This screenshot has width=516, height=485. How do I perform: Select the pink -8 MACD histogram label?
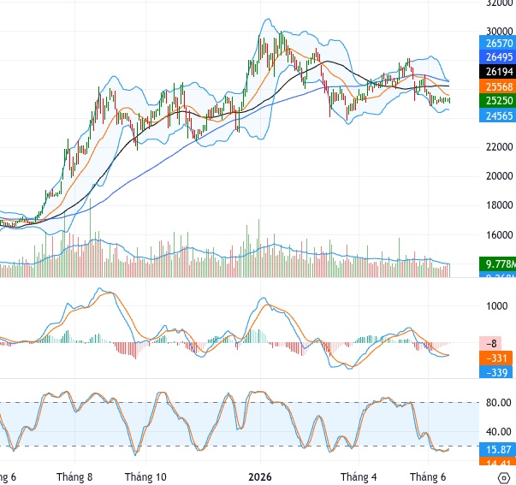490,344
